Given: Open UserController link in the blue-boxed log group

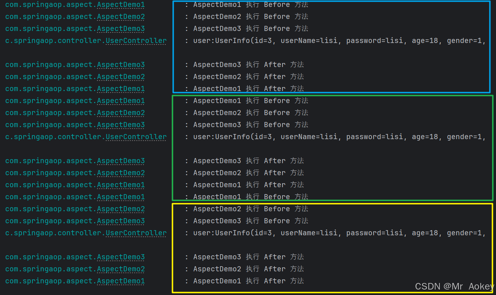Looking at the screenshot, I should pyautogui.click(x=136, y=41).
